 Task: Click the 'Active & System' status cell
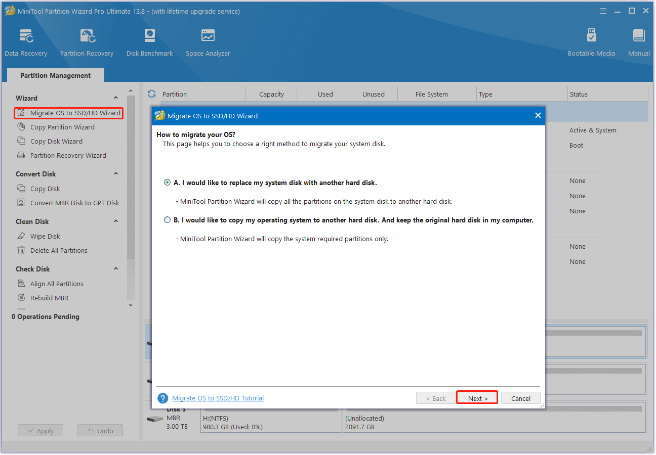pyautogui.click(x=593, y=130)
